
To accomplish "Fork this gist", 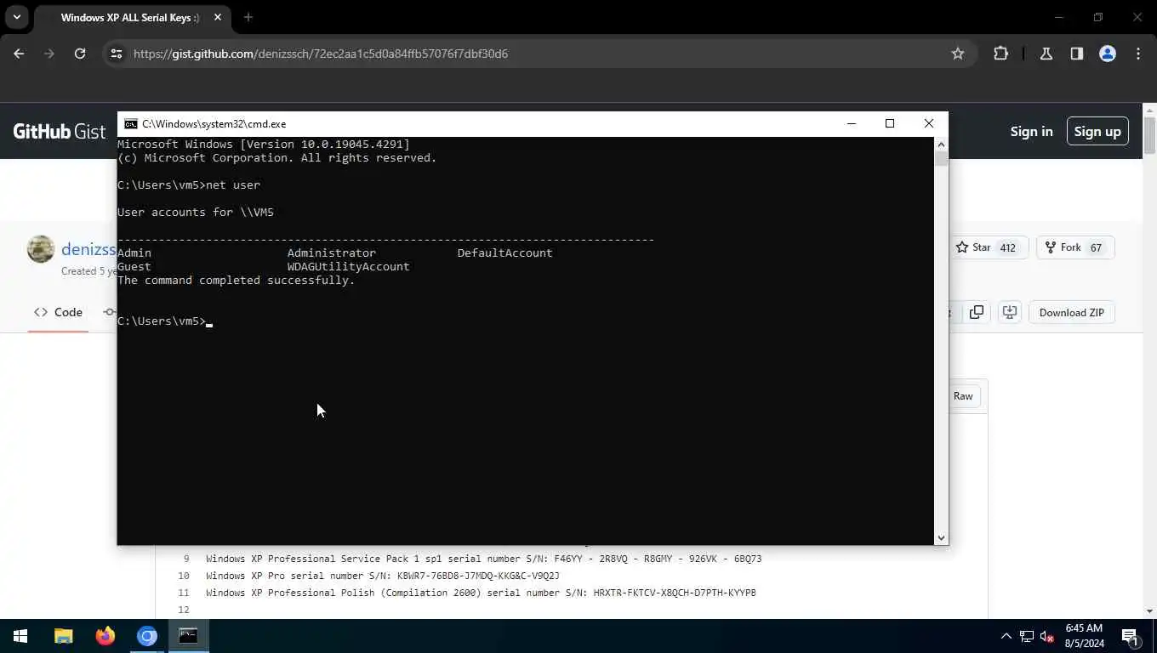I will point(1063,247).
